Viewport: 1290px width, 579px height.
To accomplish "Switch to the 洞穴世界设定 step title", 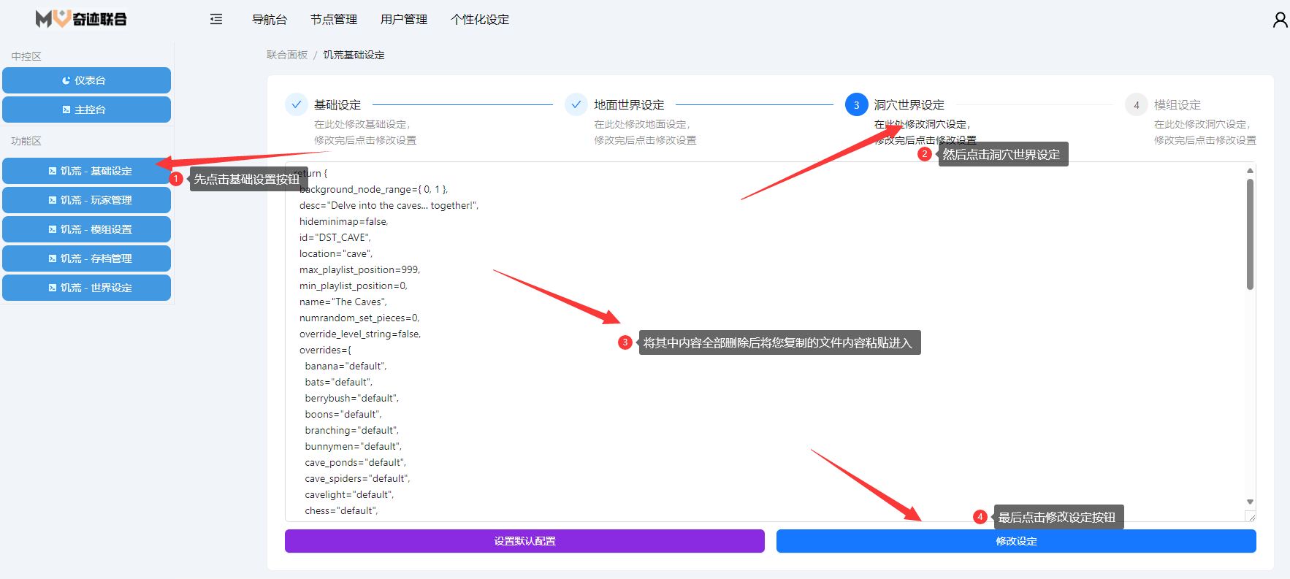I will pos(909,105).
